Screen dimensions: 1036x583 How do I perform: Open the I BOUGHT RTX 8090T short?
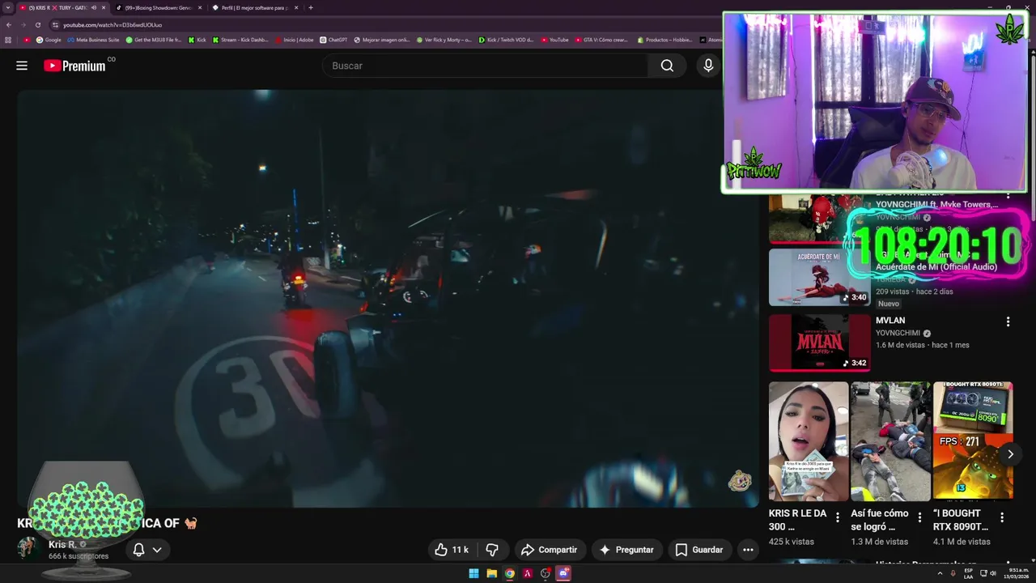pyautogui.click(x=973, y=441)
